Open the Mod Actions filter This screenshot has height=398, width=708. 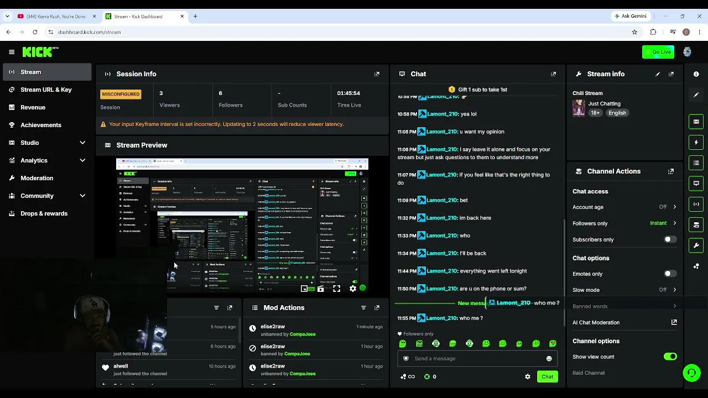[x=363, y=308]
